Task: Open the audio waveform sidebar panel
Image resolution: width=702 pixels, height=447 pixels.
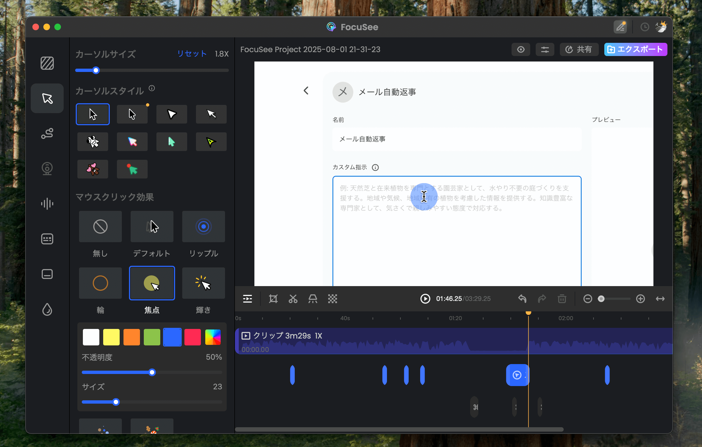Action: pyautogui.click(x=47, y=203)
